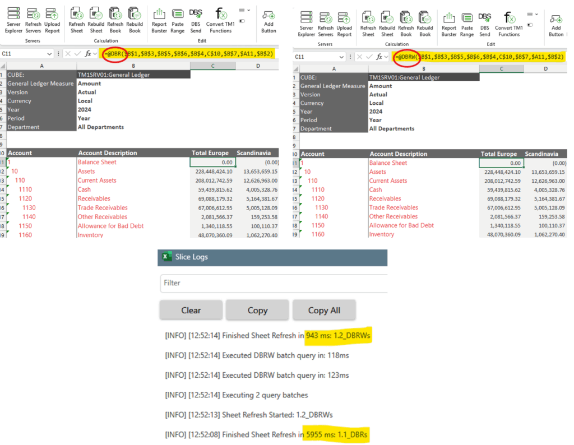This screenshot has width=574, height=445.
Task: Expand the chevron beside fx in DBRW window
Action: (386, 57)
